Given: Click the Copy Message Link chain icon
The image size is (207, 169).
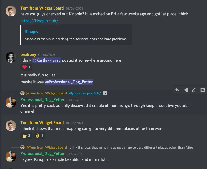Looking at the screenshot, I should click(194, 90).
